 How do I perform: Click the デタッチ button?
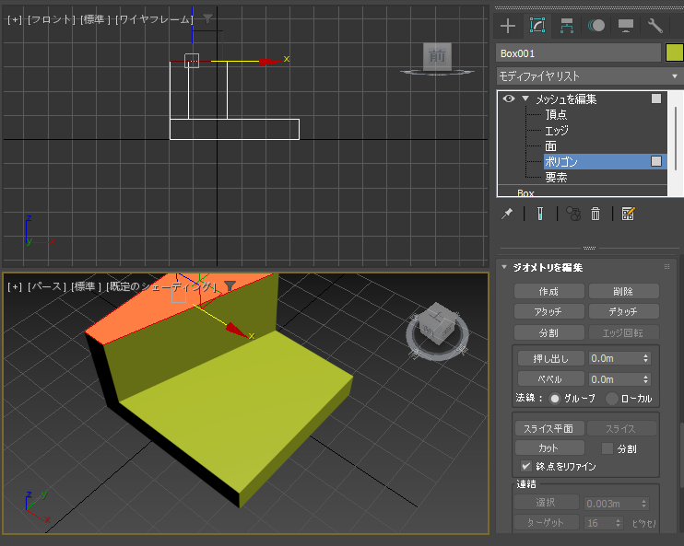[623, 311]
